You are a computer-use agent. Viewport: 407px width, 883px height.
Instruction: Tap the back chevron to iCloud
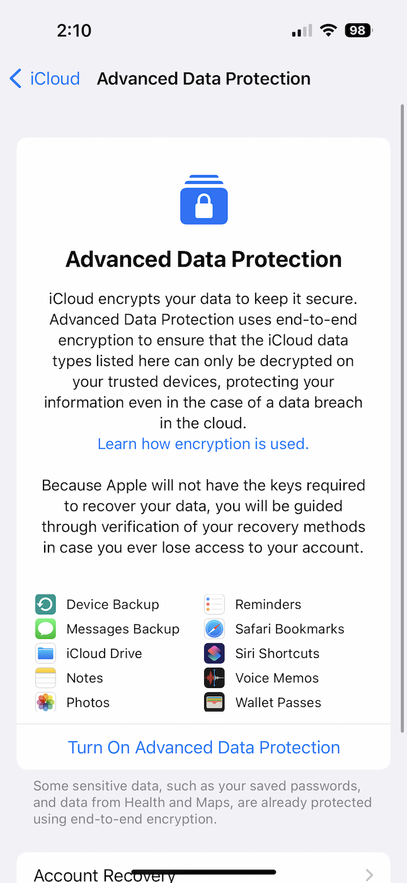pos(15,78)
